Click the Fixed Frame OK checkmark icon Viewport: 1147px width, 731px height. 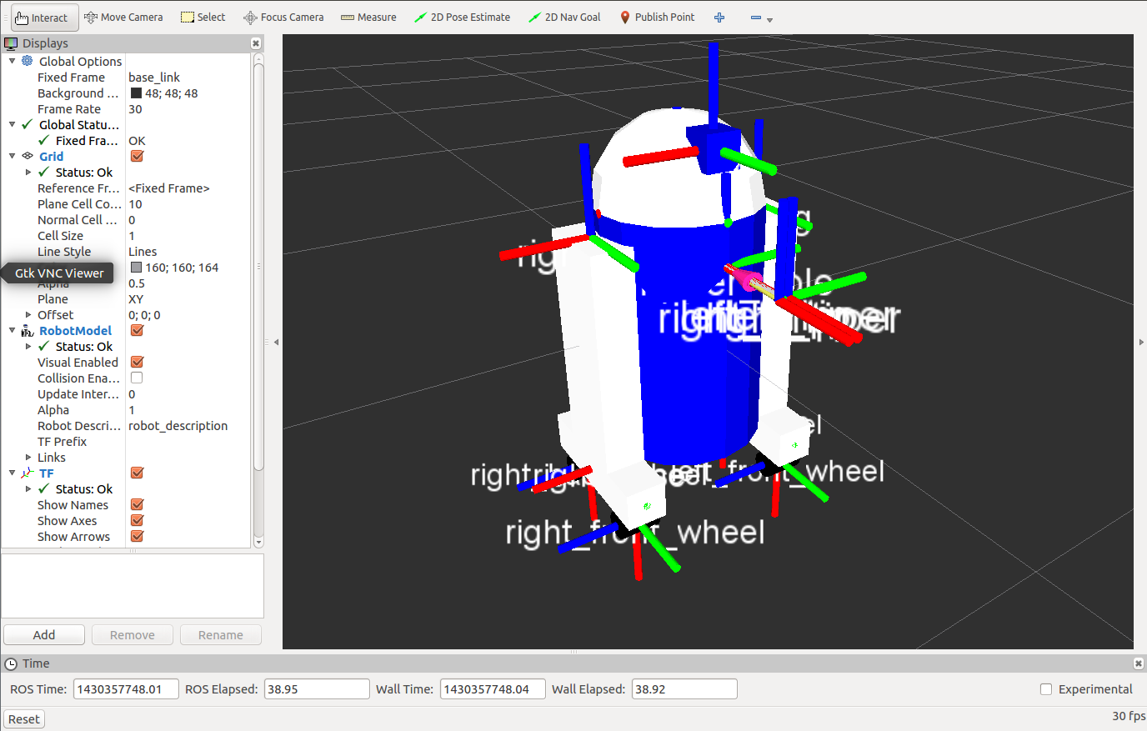(x=44, y=140)
